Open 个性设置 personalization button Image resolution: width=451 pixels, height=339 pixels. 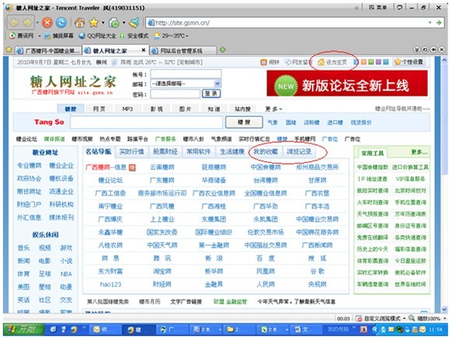click(x=409, y=62)
